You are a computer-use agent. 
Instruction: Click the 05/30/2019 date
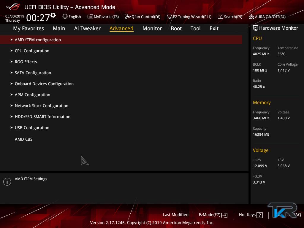click(15, 16)
